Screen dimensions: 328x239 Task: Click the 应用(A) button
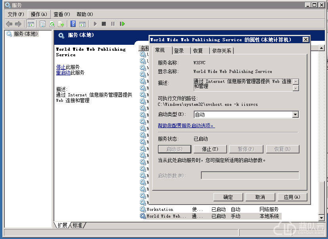(292, 197)
